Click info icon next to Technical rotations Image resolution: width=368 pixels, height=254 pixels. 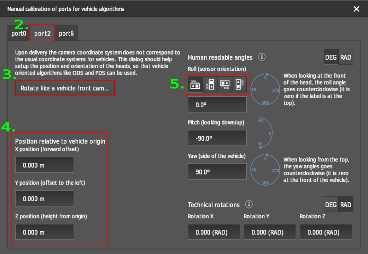point(249,204)
